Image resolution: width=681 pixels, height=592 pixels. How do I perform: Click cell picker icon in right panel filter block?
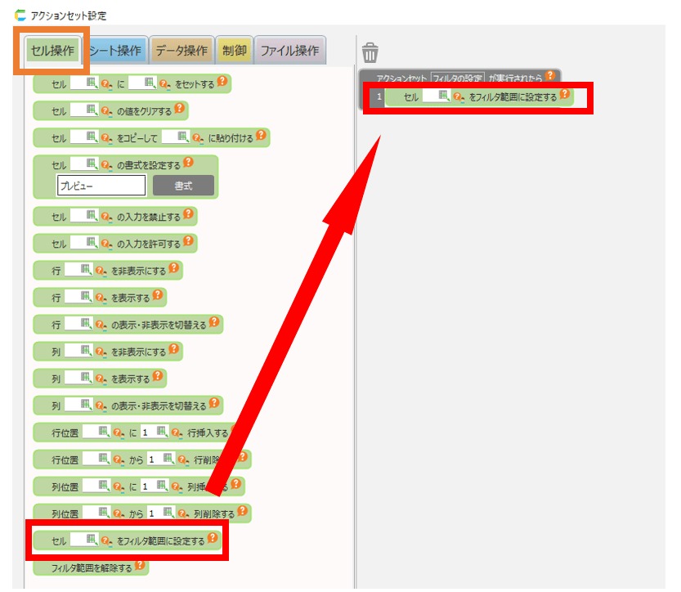tap(444, 96)
